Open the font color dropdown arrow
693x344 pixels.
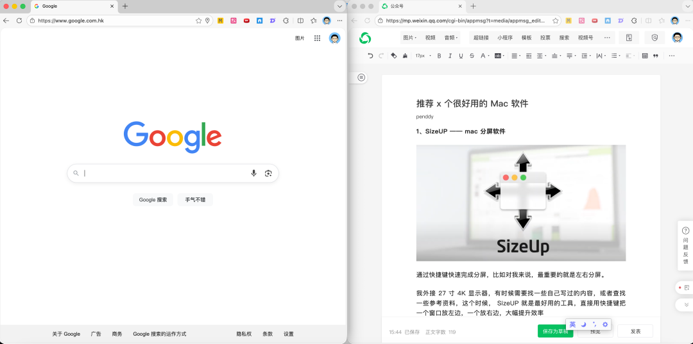488,56
